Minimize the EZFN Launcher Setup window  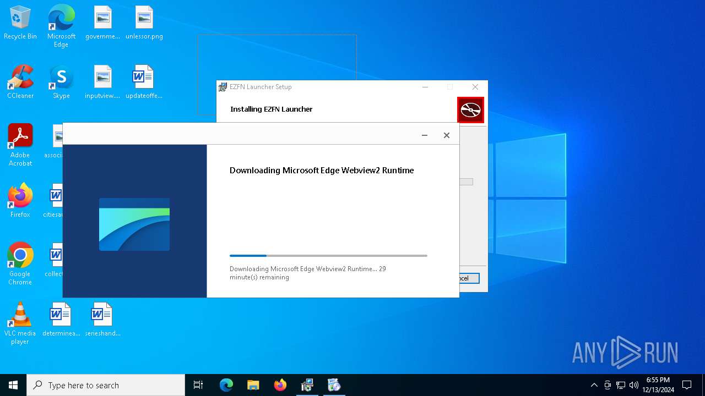(x=425, y=87)
